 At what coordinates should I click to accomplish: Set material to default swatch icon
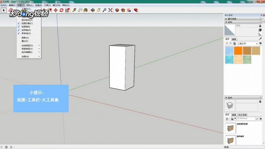[260, 34]
